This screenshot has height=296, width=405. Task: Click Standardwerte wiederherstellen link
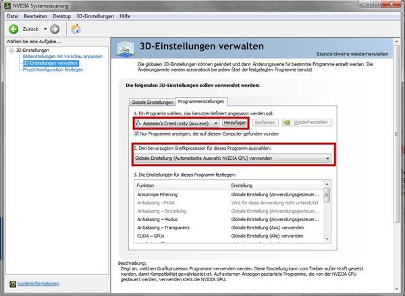point(352,54)
